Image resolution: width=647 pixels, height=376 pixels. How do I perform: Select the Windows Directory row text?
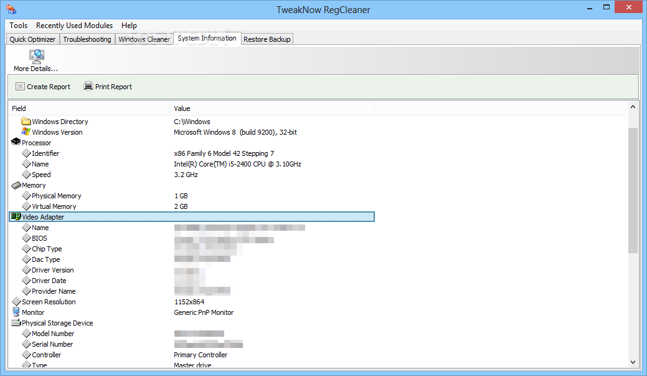pos(60,122)
